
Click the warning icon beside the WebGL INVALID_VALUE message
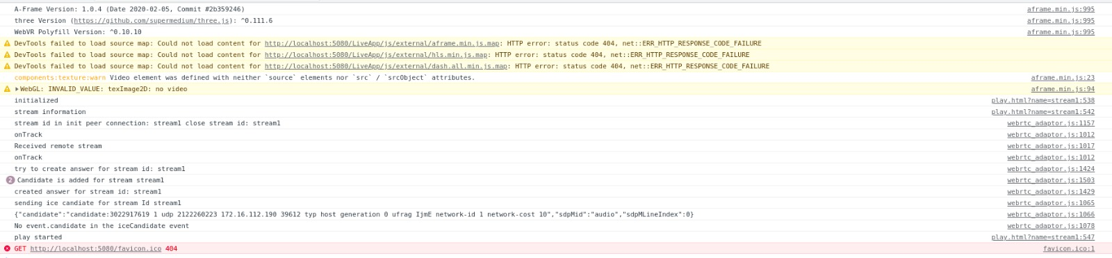pyautogui.click(x=7, y=89)
